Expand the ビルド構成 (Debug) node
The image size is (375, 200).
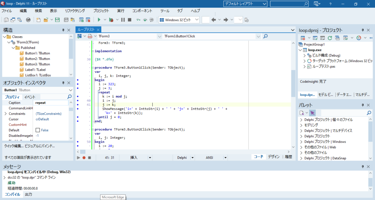click(x=304, y=56)
